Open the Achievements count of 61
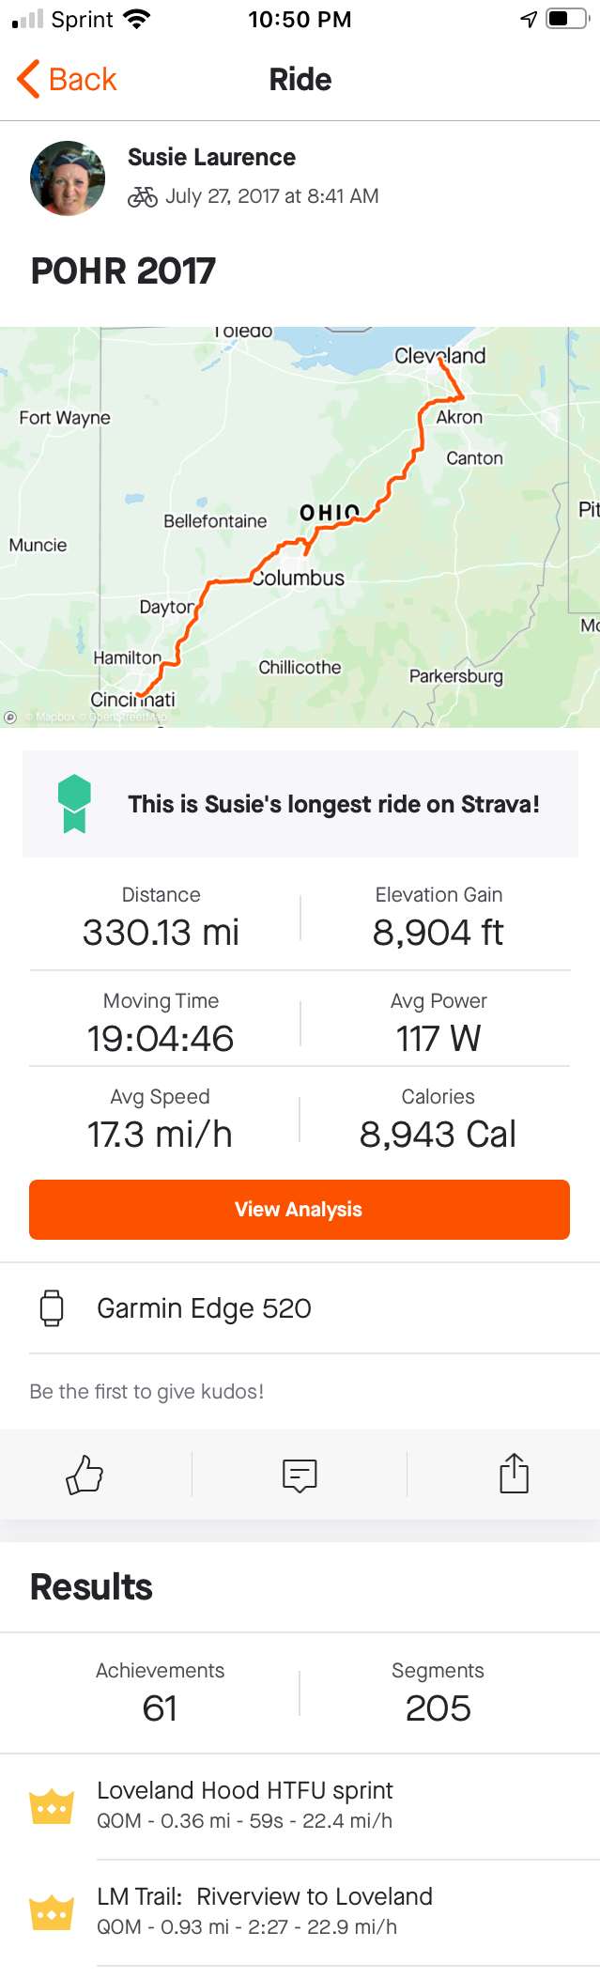The width and height of the screenshot is (600, 1978). 160,1695
